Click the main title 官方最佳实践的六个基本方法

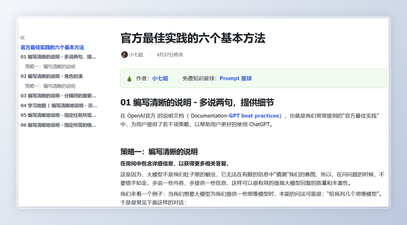point(193,38)
